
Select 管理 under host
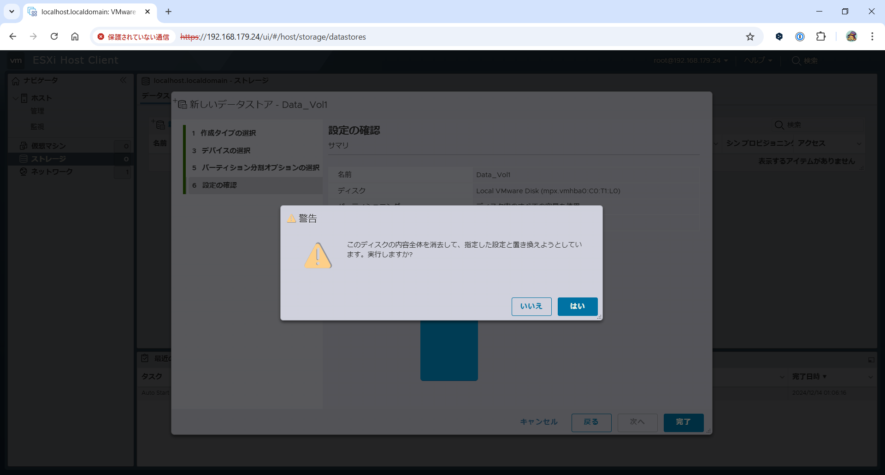pos(37,111)
